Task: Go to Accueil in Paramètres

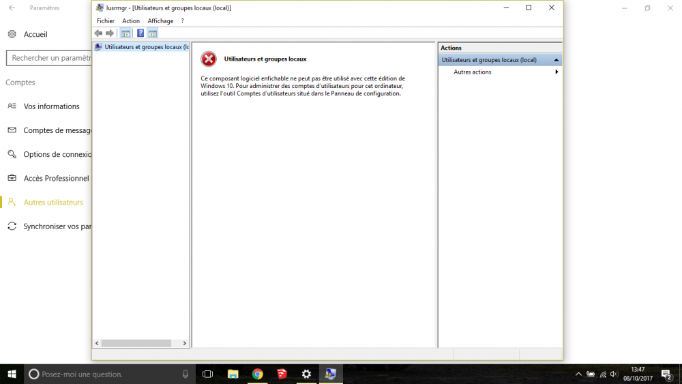Action: (35, 34)
